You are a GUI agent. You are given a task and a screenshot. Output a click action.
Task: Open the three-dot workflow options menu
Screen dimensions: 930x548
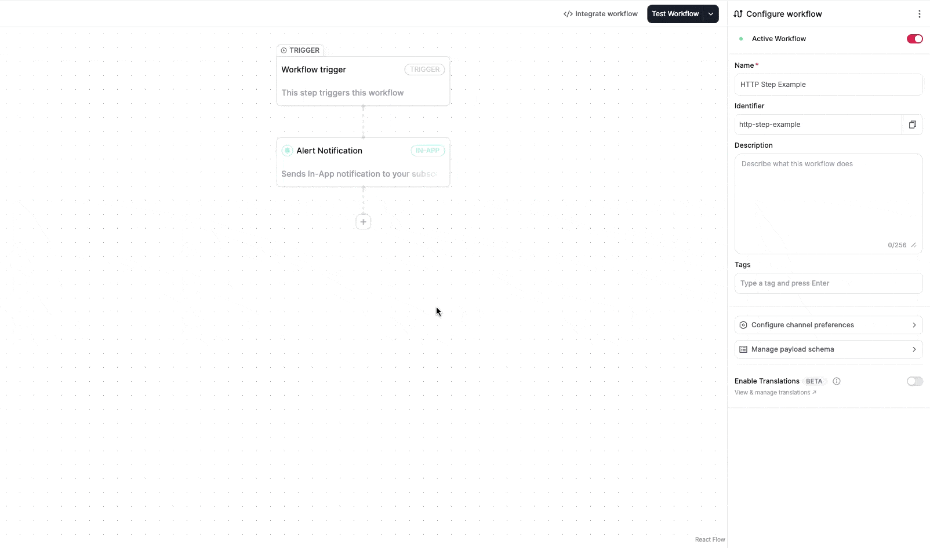[919, 13]
